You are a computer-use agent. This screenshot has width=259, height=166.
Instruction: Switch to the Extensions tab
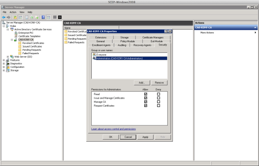(x=101, y=37)
